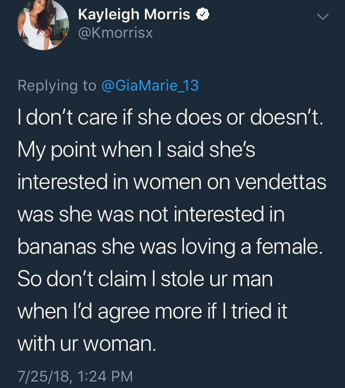Click the word "bananas" in the tweet
This screenshot has width=345, height=388.
coord(57,246)
